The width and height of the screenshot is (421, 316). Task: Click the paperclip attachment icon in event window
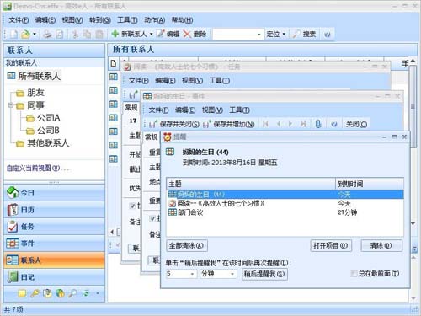click(318, 124)
